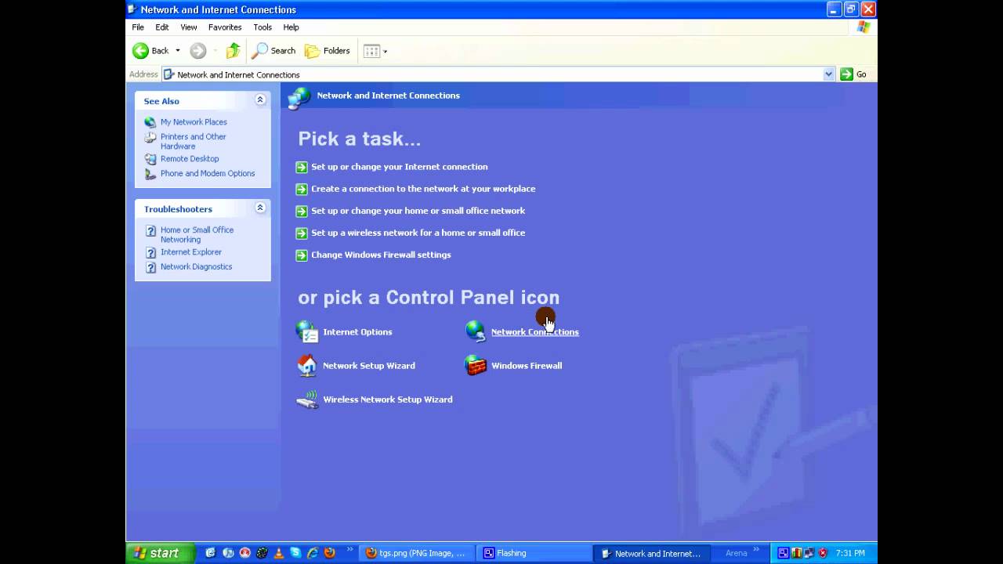The width and height of the screenshot is (1003, 564).
Task: Click the red shield tray icon
Action: (823, 553)
